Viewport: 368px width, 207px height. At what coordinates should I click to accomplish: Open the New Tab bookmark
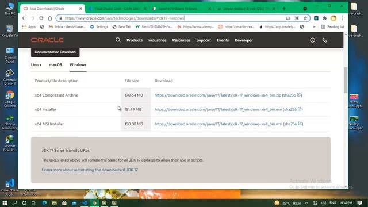[x=121, y=27]
